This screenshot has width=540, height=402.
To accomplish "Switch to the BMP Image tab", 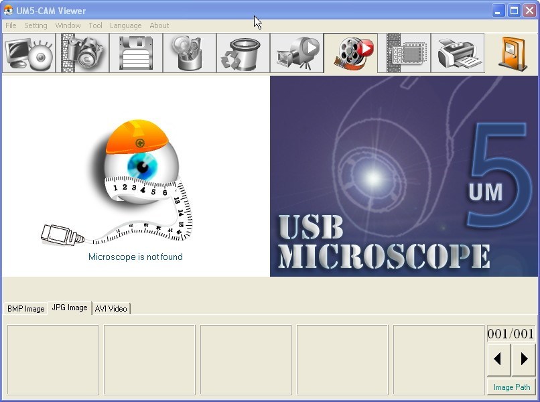I will pyautogui.click(x=25, y=309).
